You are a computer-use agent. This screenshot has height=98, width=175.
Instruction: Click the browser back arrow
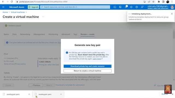[3, 2]
